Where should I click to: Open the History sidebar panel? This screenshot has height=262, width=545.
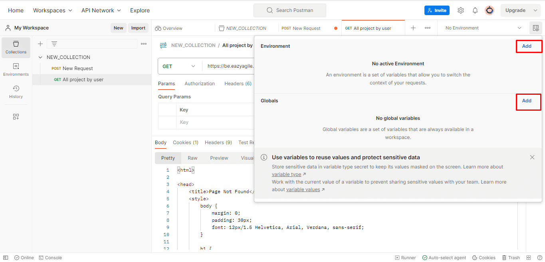(16, 92)
